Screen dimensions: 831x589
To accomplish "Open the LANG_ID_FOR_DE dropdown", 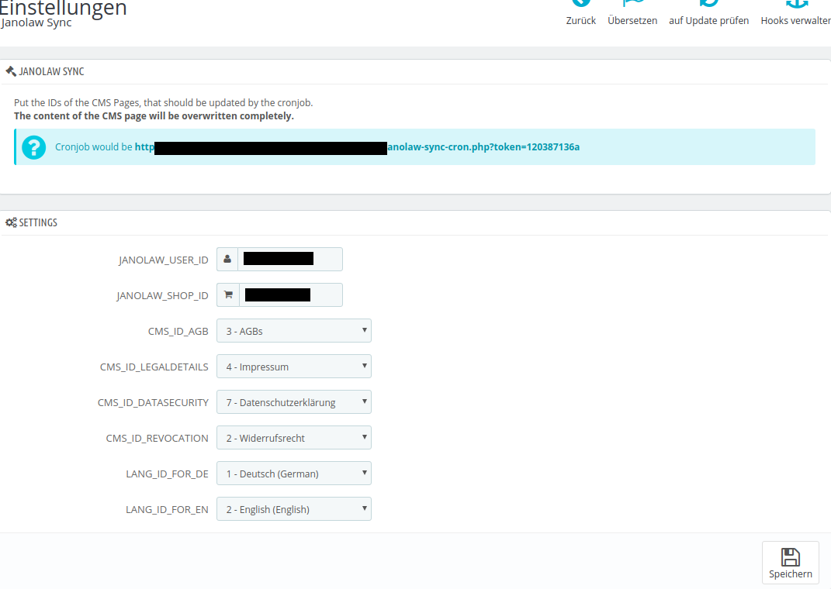I will tap(294, 473).
